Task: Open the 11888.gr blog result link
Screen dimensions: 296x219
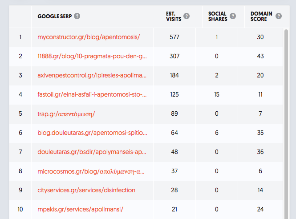Action: click(92, 56)
